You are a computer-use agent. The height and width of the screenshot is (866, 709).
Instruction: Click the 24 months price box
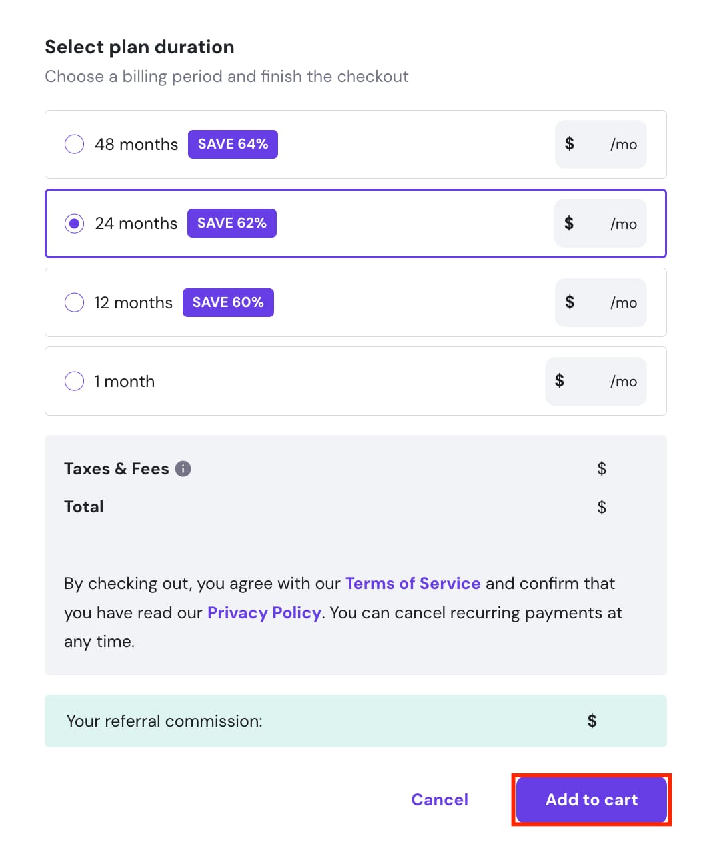pos(600,224)
